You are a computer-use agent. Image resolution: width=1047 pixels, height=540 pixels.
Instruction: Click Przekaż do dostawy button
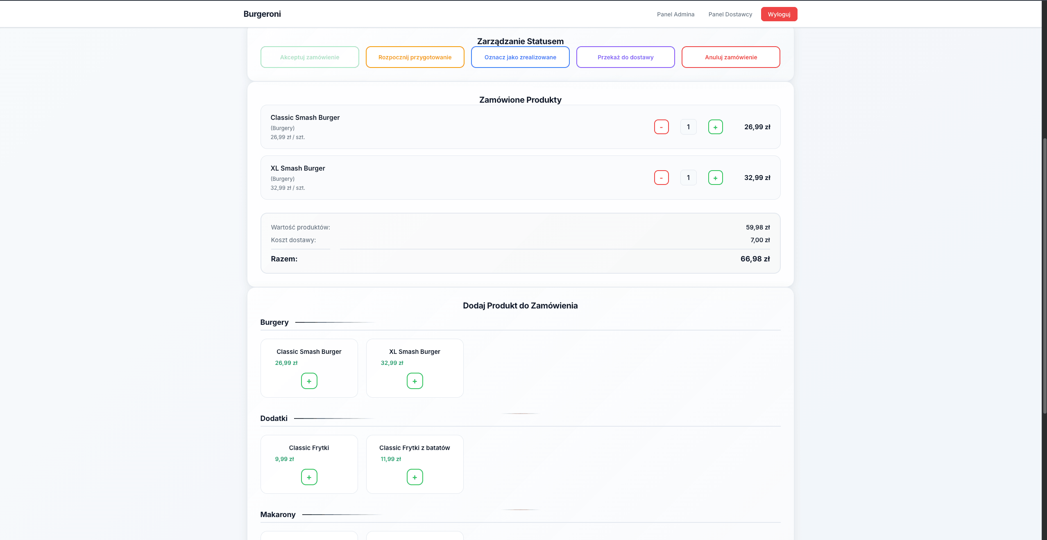click(x=625, y=57)
